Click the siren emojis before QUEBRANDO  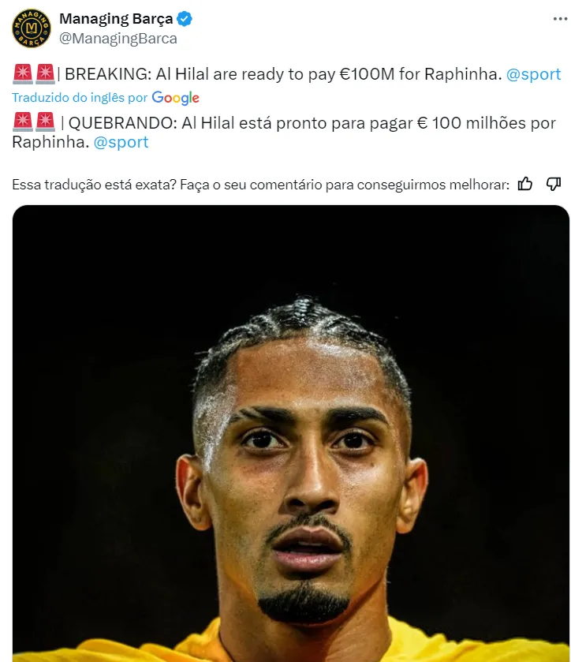34,122
